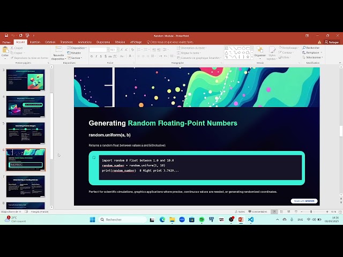Click Couper (Cut) scissors button
The height and width of the screenshot is (257, 343).
pyautogui.click(x=17, y=48)
